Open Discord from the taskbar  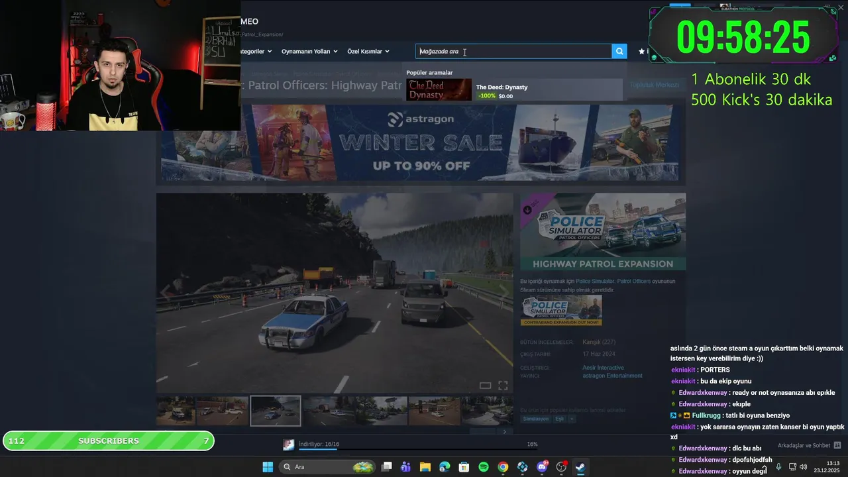coord(542,467)
